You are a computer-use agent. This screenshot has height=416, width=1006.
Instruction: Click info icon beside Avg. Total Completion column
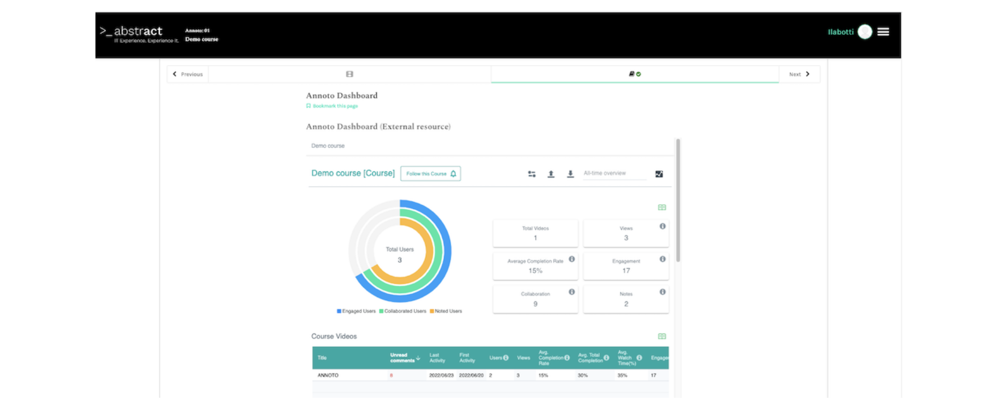pos(606,358)
